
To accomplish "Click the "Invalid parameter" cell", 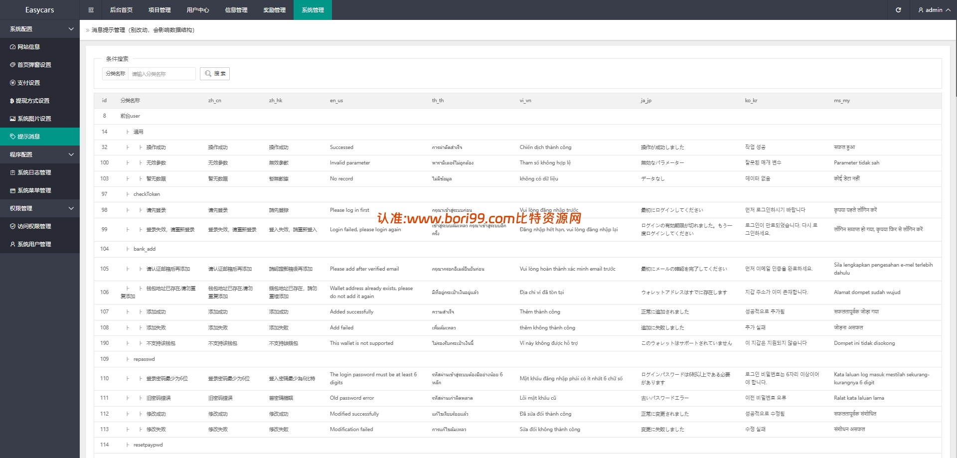I will tap(350, 163).
